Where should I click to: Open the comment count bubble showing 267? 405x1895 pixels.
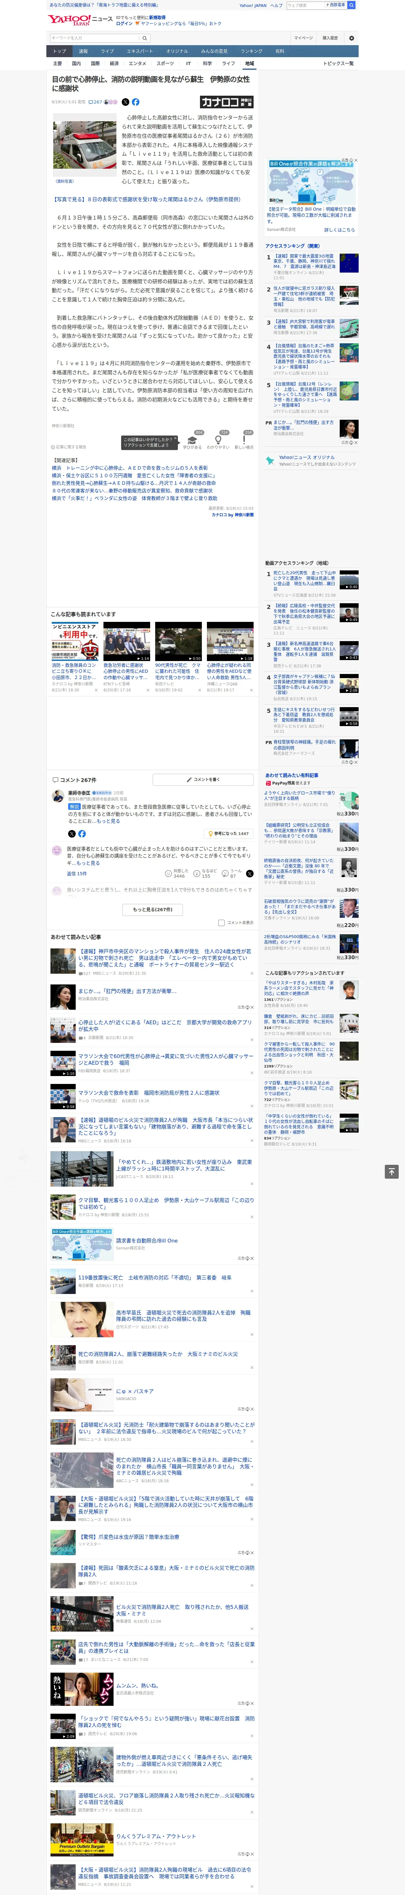click(96, 102)
